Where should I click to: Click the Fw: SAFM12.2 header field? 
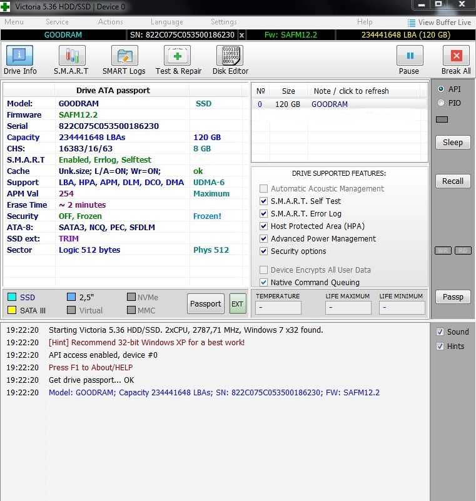coord(291,35)
